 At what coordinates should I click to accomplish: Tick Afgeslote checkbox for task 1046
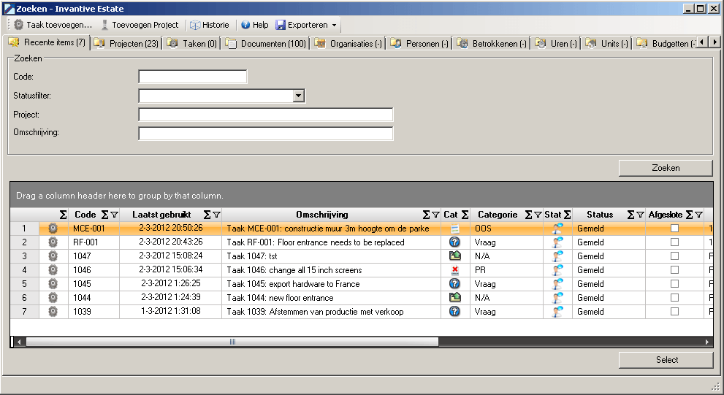674,269
